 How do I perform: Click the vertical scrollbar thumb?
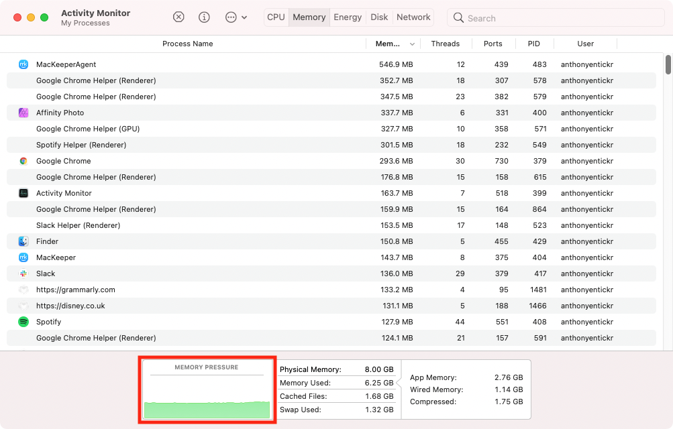(x=668, y=65)
